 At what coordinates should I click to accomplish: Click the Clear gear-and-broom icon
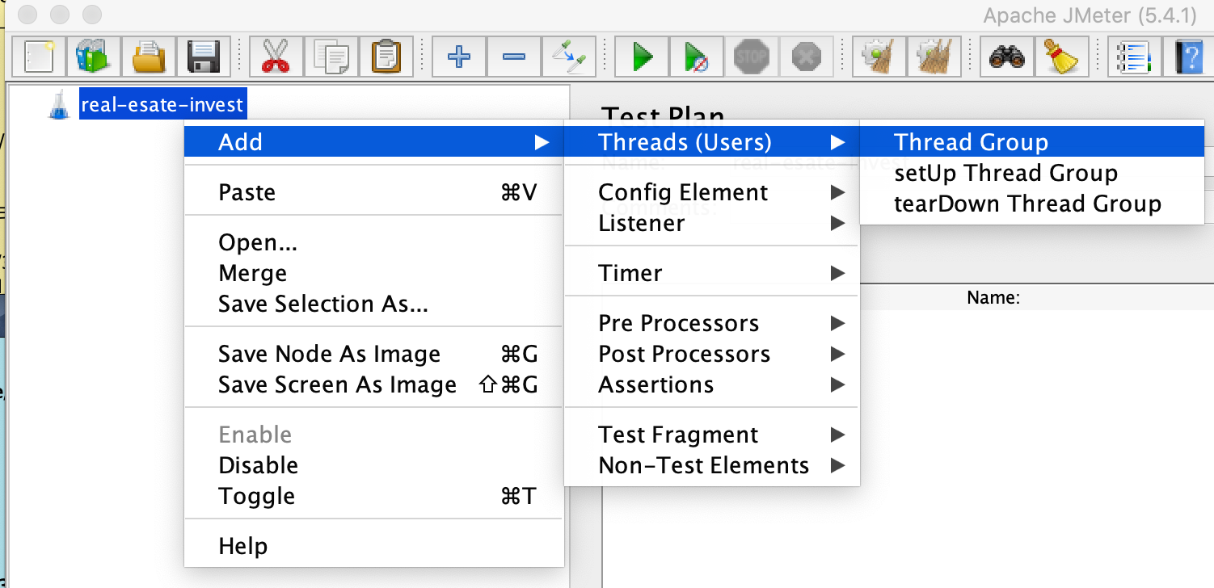tap(878, 57)
